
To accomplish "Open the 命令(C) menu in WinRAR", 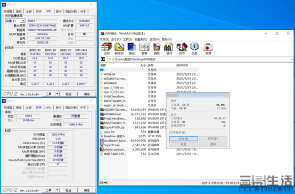I will click(116, 39).
